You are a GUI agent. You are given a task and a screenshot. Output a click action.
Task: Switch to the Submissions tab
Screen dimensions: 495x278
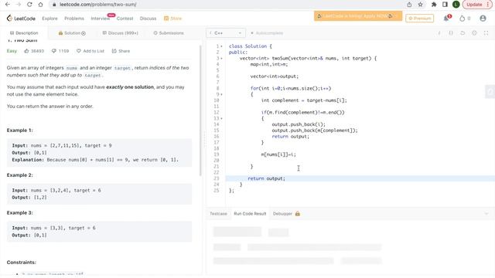pos(169,32)
